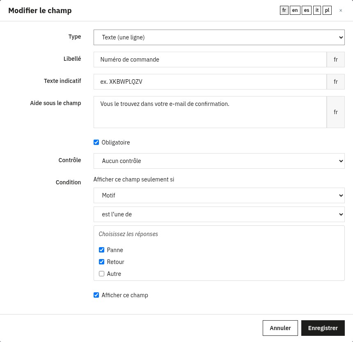The width and height of the screenshot is (353, 342).
Task: Open the Motif condition field dropdown
Action: pos(219,195)
